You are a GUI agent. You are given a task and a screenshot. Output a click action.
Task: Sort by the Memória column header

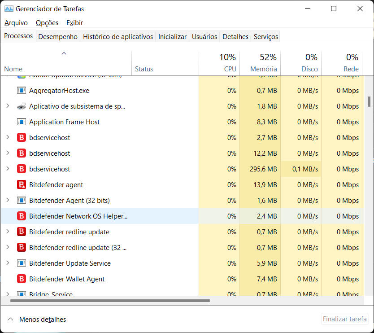pyautogui.click(x=260, y=63)
